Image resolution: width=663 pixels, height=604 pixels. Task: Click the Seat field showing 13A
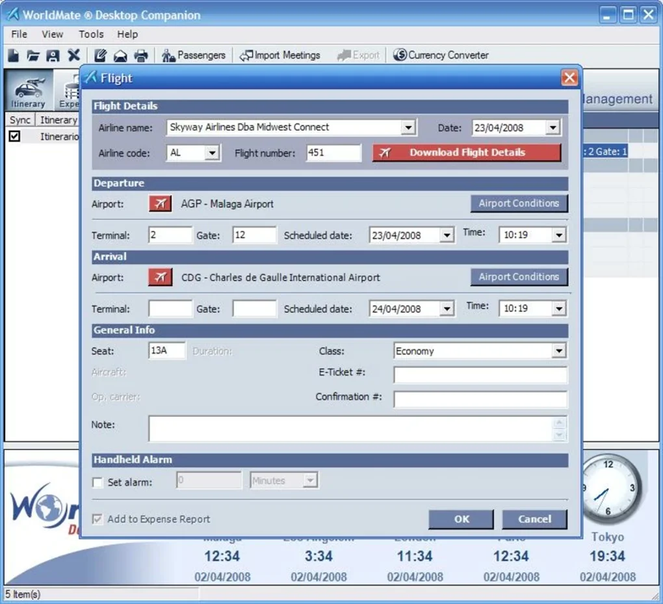[167, 350]
